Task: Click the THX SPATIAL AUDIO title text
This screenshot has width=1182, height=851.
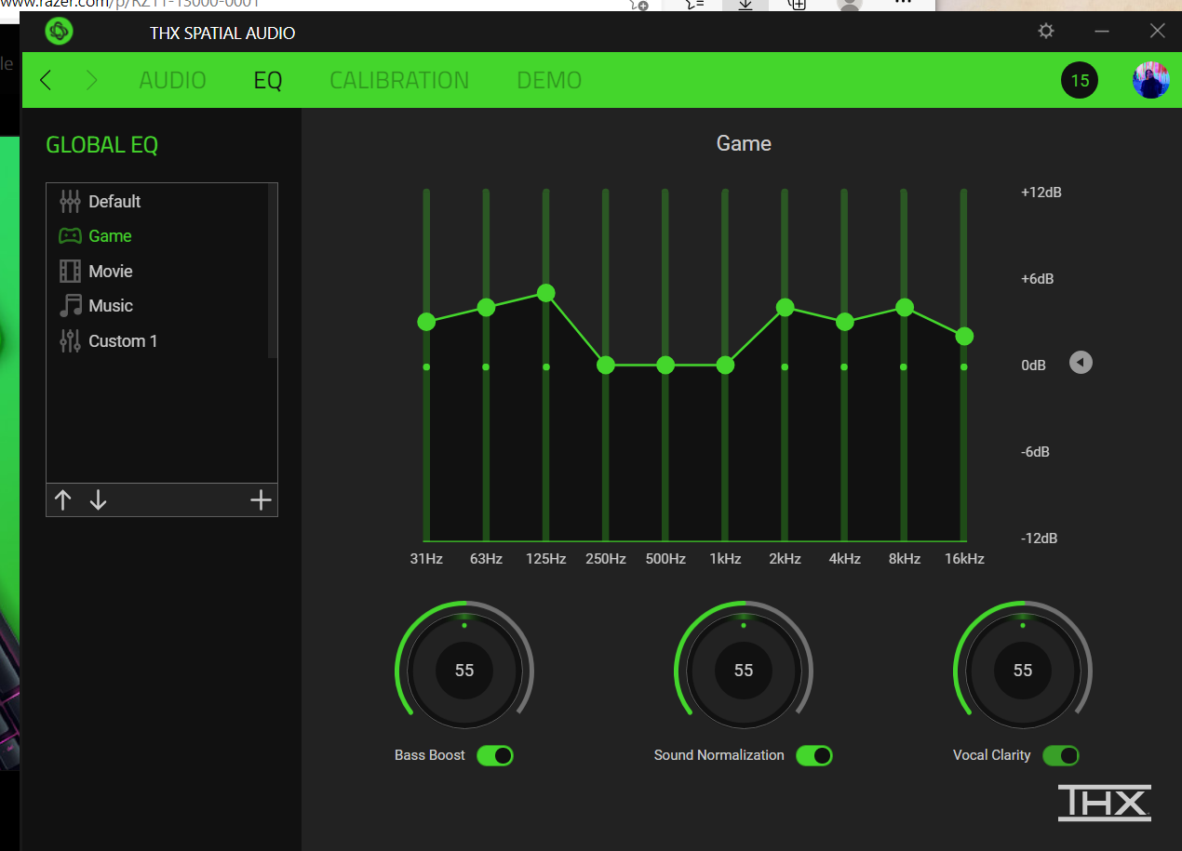Action: [222, 33]
